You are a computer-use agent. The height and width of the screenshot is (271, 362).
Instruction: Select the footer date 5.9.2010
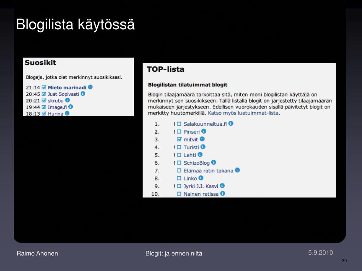tap(321, 253)
